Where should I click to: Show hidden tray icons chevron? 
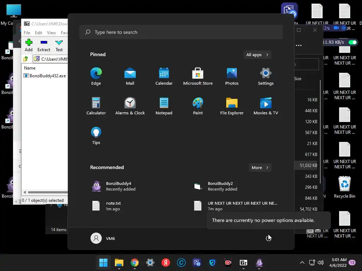point(302,263)
